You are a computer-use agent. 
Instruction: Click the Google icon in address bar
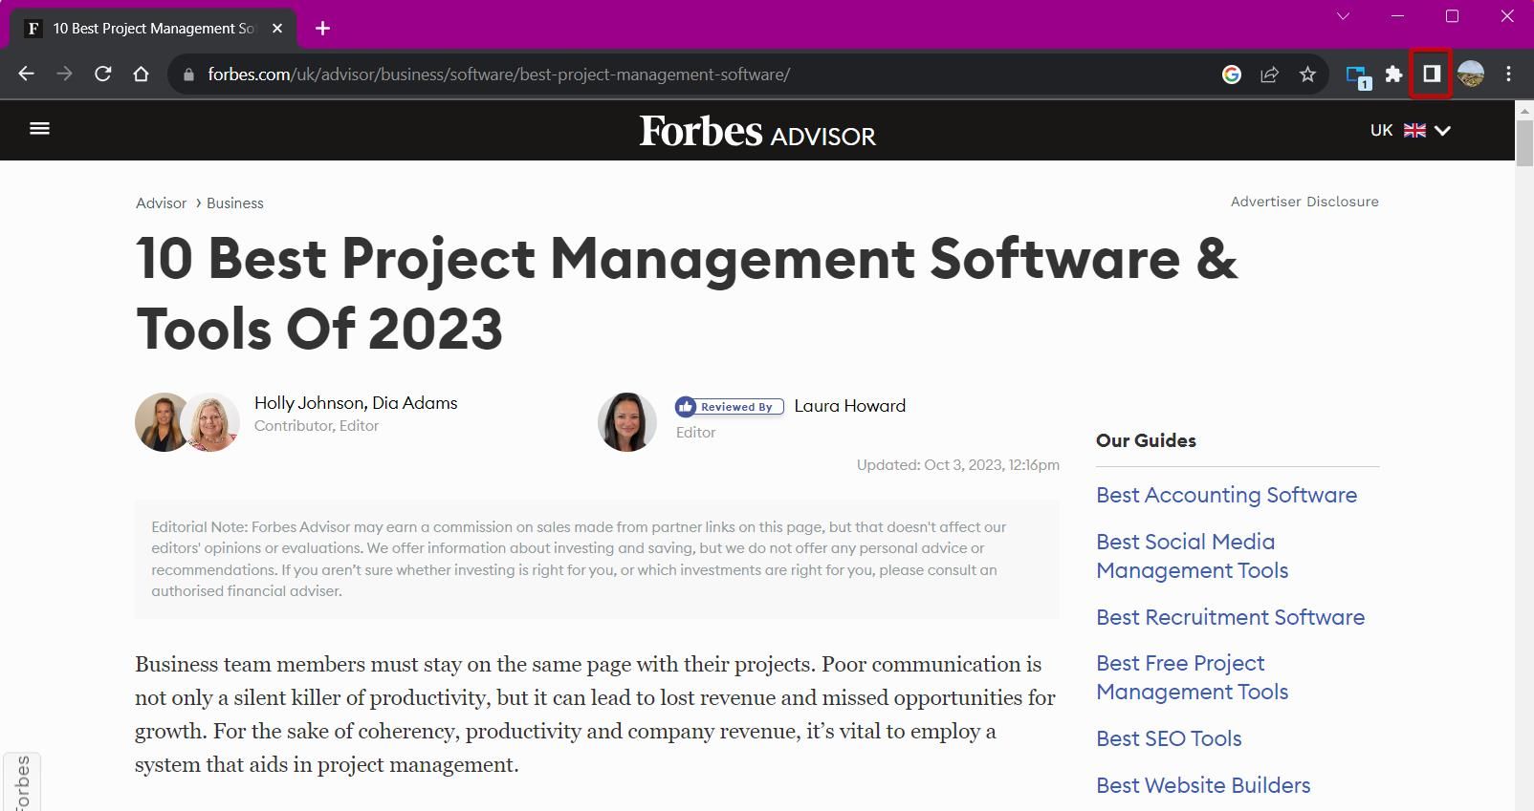[1231, 75]
